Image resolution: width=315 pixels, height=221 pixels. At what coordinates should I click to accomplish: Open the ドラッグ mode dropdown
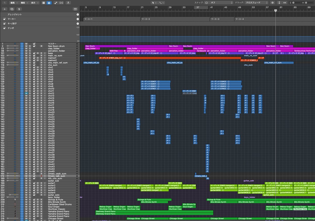256,3
